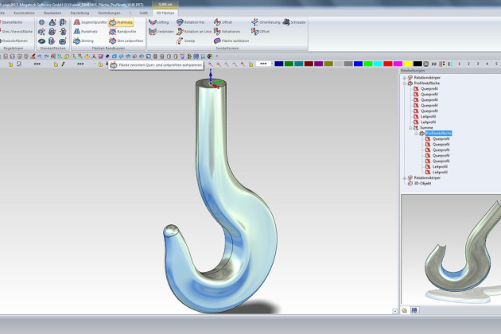Viewport: 501px width, 334px height.
Task: Select the Ebenefläche tool
Action: (x=11, y=22)
